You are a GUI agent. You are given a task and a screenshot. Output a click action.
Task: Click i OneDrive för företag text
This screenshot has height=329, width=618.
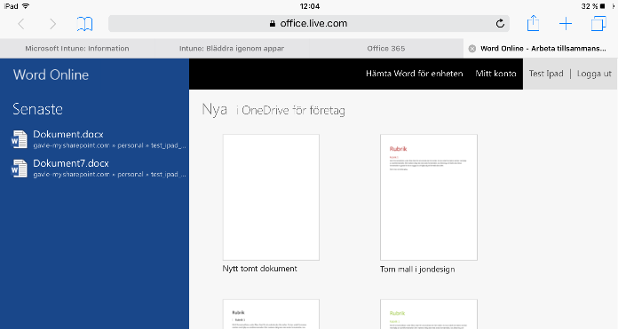(x=290, y=111)
